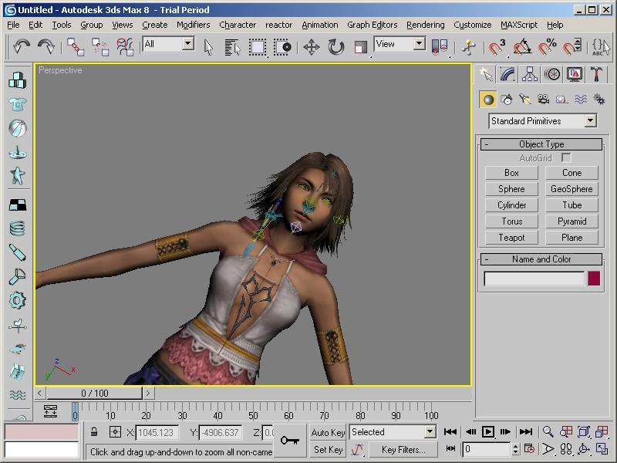
Task: Click the Undo arrow in the main toolbar
Action: 21,47
